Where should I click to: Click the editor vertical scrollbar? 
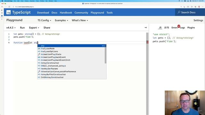(x=147, y=74)
